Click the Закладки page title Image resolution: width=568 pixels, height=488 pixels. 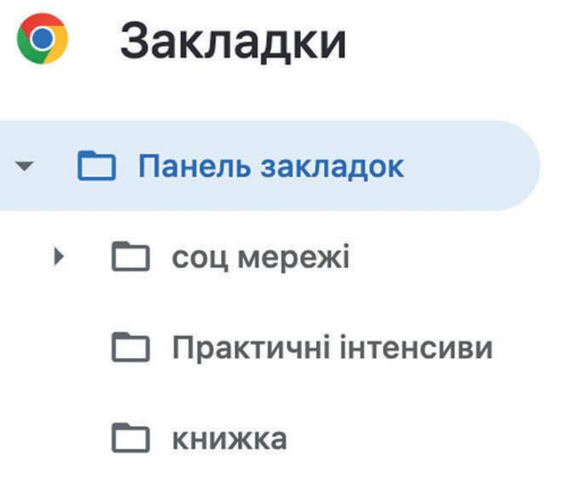point(233,42)
